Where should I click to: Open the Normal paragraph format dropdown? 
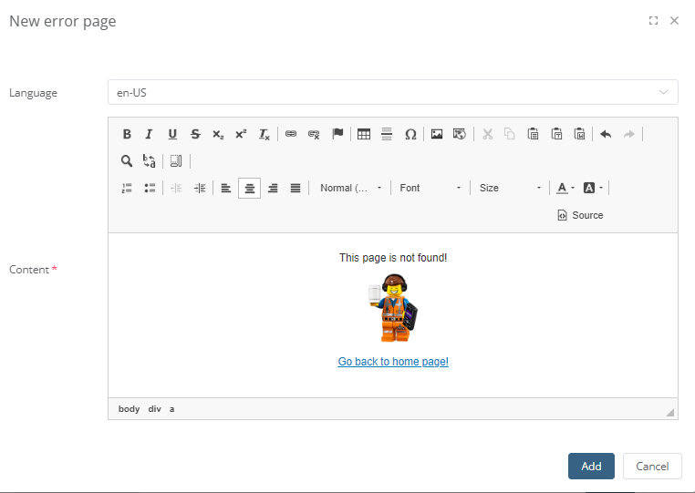pyautogui.click(x=350, y=189)
